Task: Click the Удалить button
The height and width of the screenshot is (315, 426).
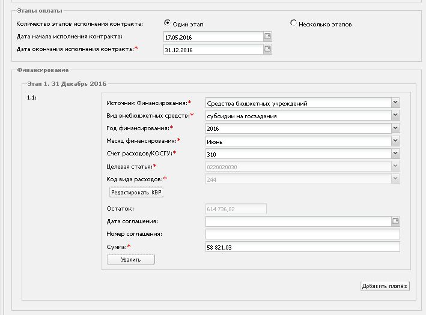Action: point(131,259)
